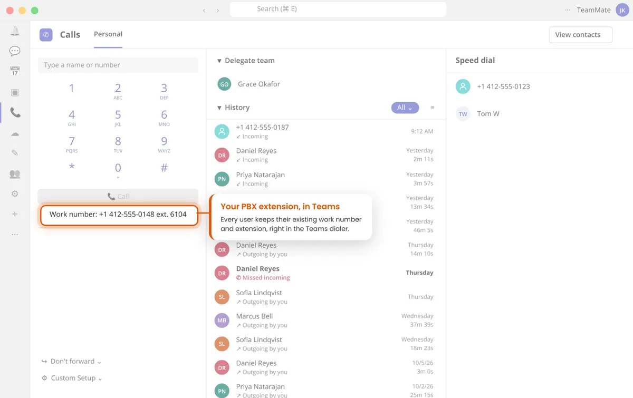The height and width of the screenshot is (398, 633).
Task: Go forward with the right navigation arrow
Action: click(218, 11)
